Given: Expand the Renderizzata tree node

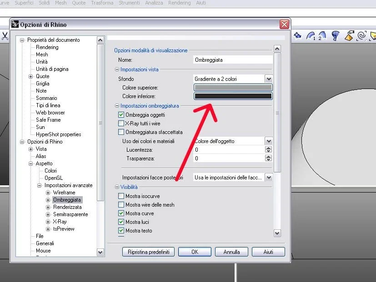Looking at the screenshot, I should pos(48,207).
